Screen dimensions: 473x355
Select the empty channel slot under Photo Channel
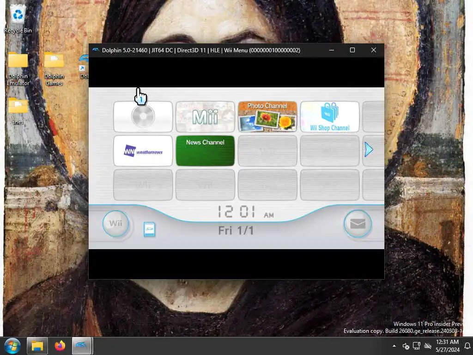[x=267, y=151]
